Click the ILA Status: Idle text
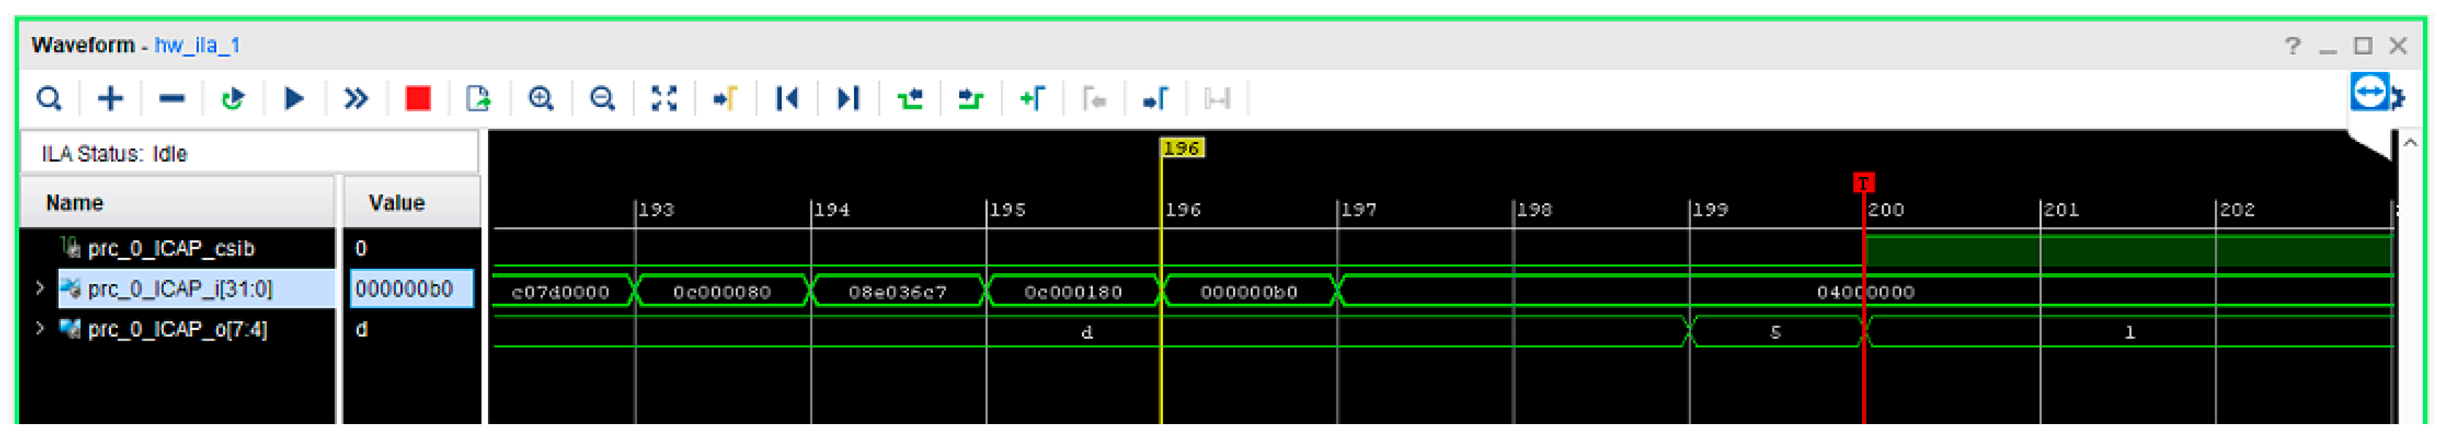 tap(114, 154)
